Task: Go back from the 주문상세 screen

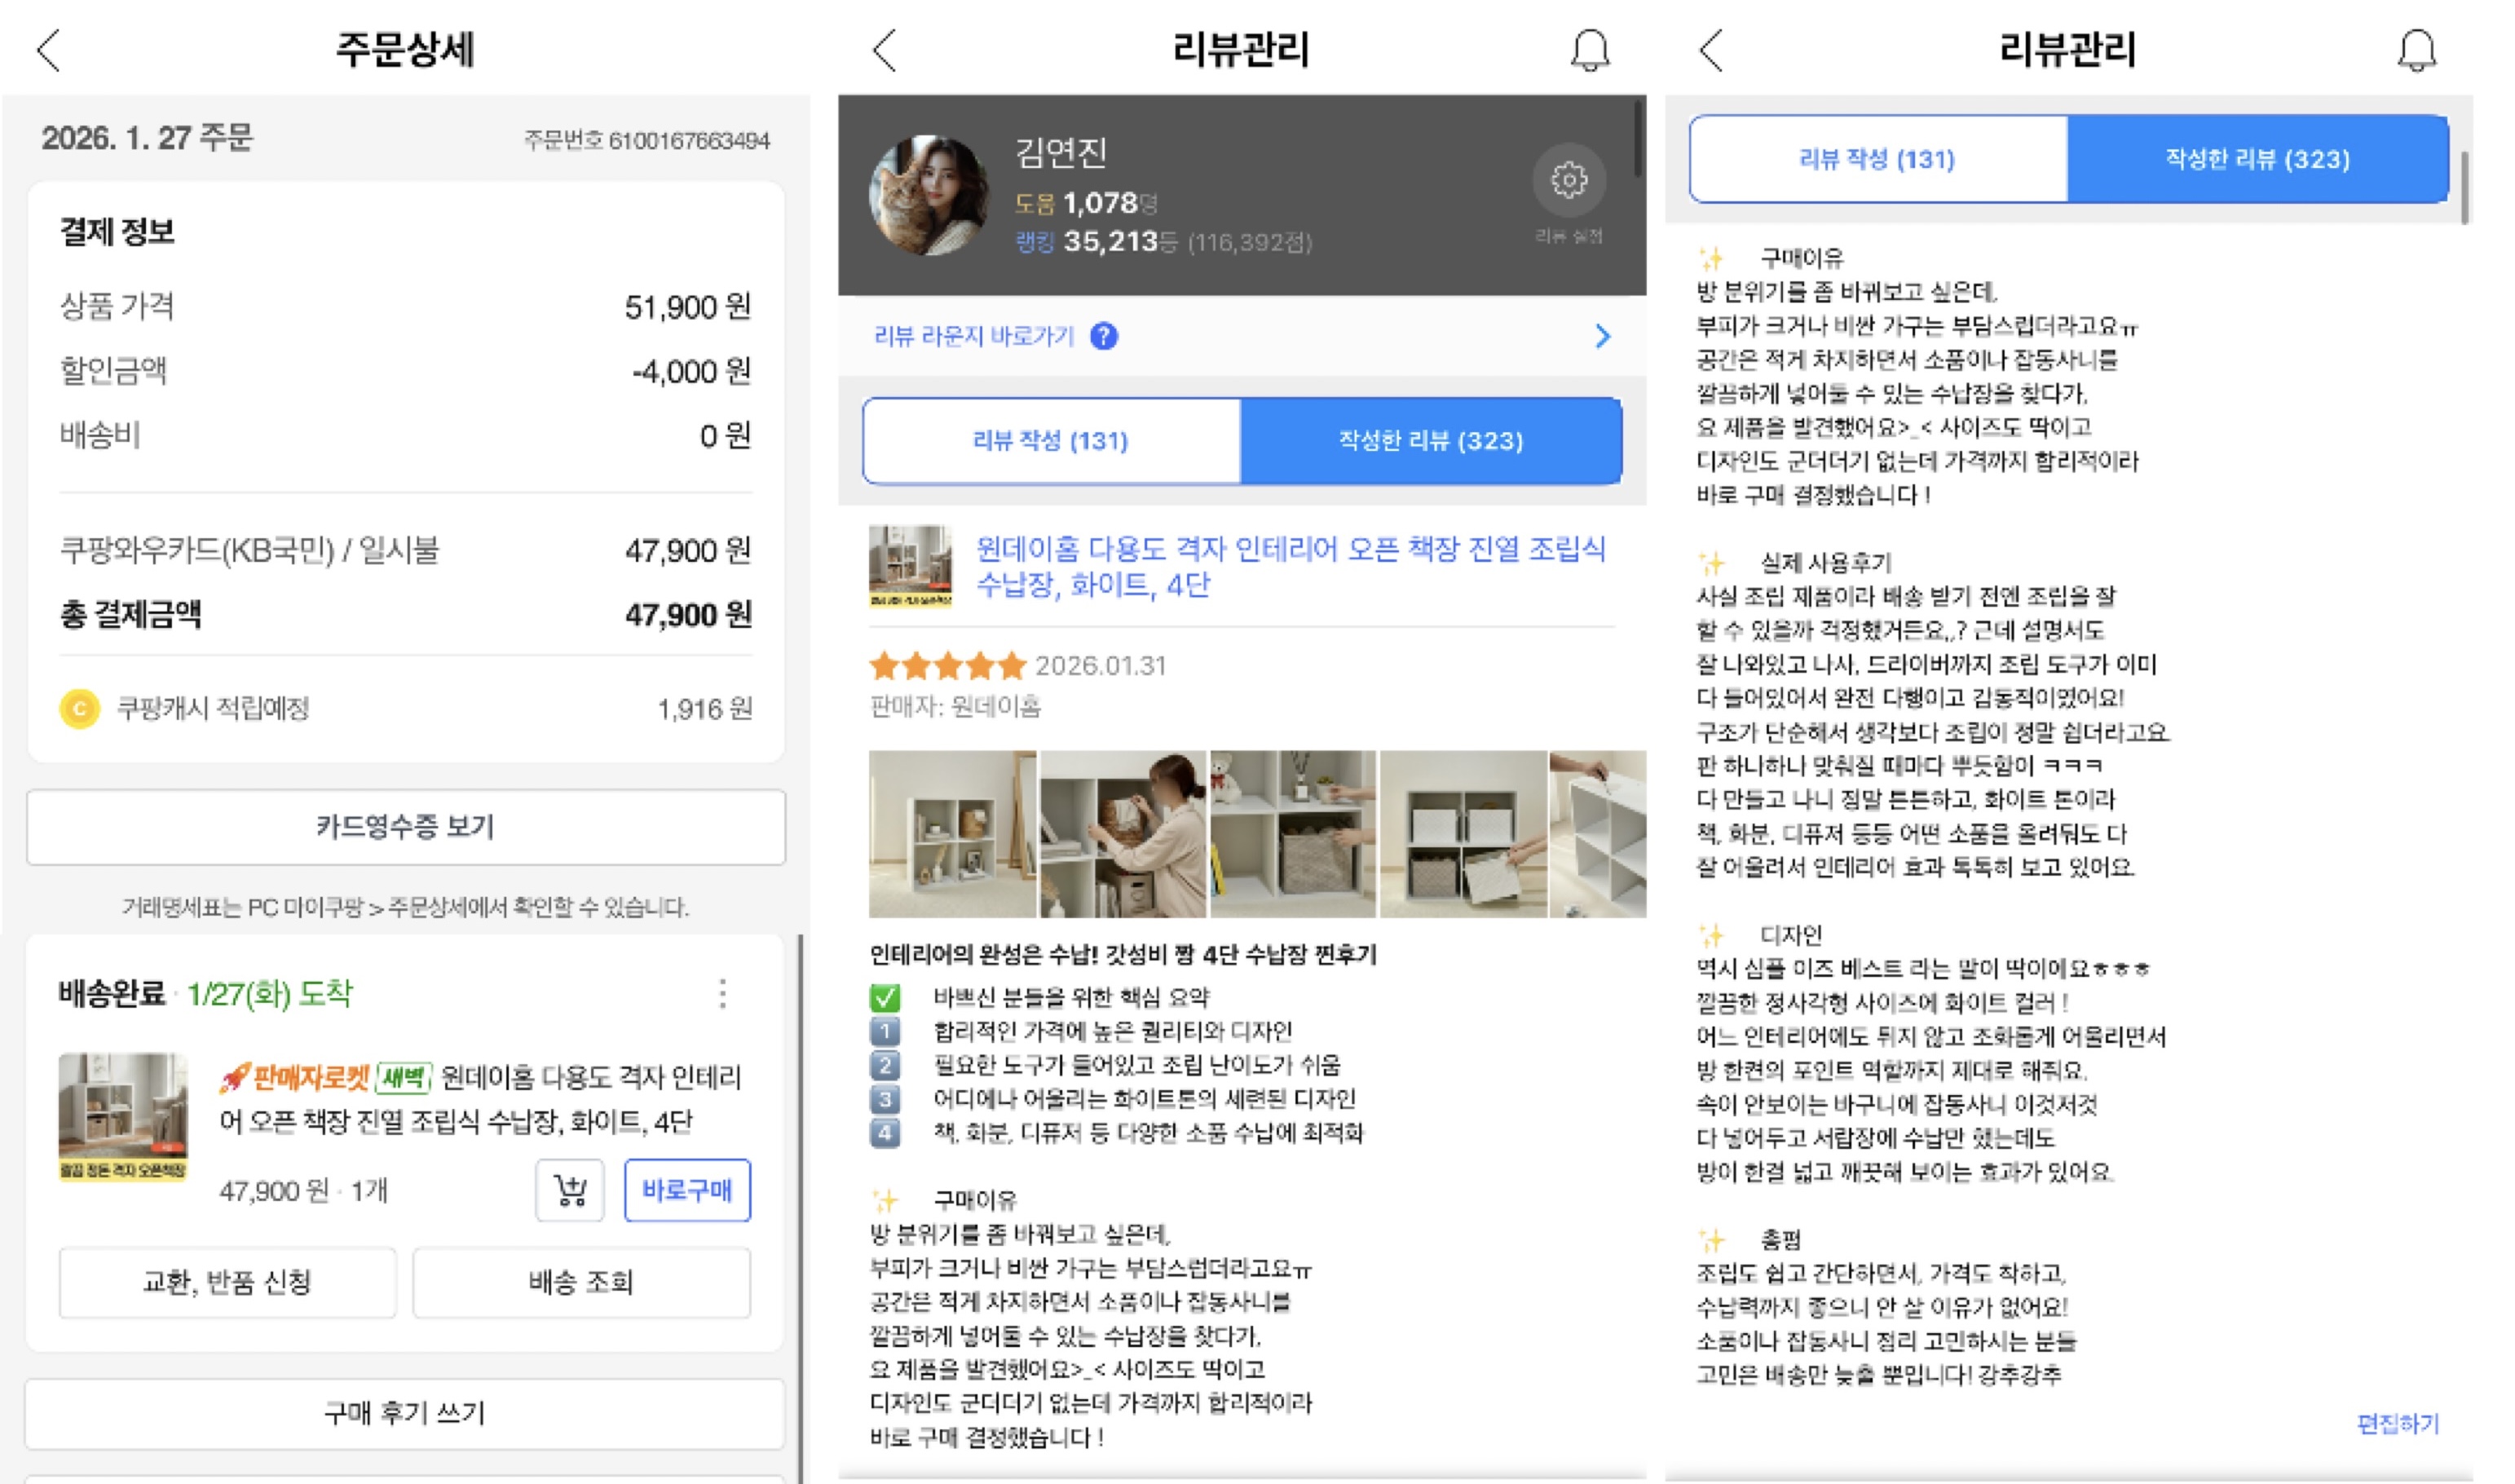Action: click(x=48, y=50)
